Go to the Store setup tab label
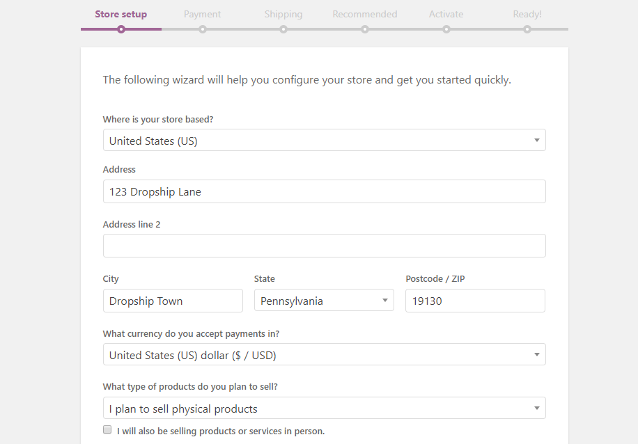Screen dimensions: 638x444 121,14
